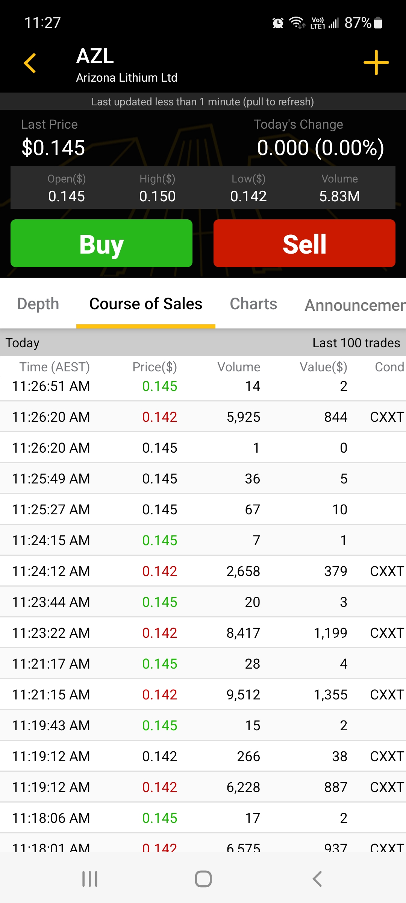
Task: Tap the Volume column header in trades table
Action: (x=239, y=367)
